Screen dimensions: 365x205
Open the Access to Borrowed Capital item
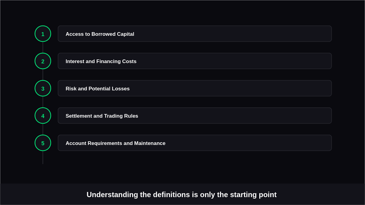click(195, 34)
